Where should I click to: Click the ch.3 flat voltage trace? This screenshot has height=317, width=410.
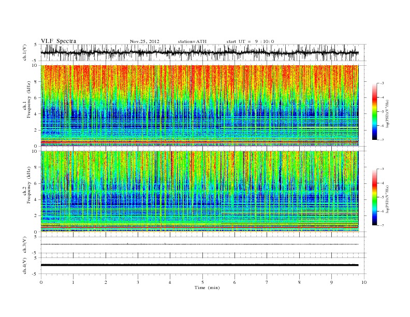[x=199, y=244]
